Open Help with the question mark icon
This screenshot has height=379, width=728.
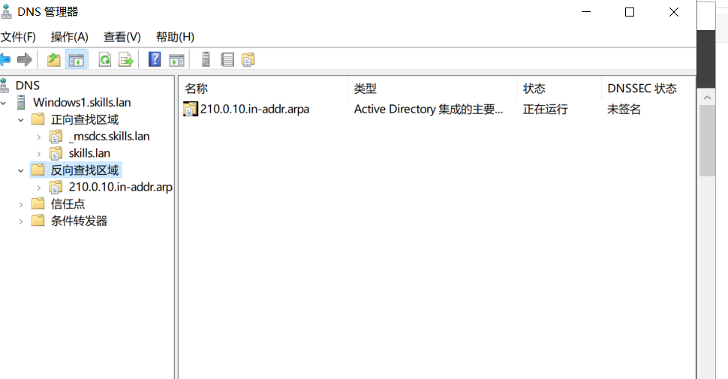(155, 59)
